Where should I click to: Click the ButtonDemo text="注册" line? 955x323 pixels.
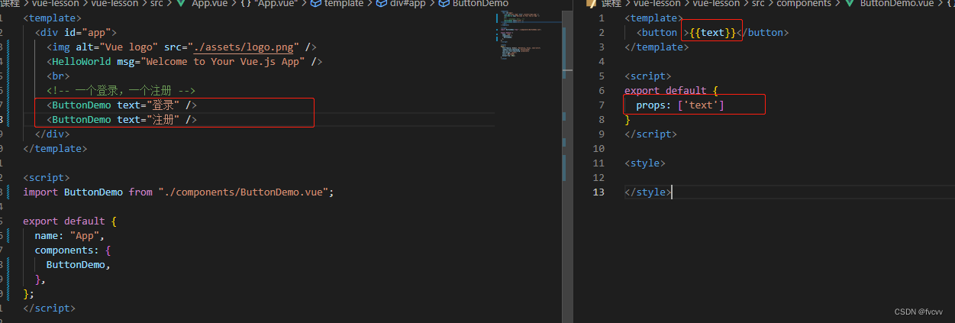pyautogui.click(x=122, y=119)
